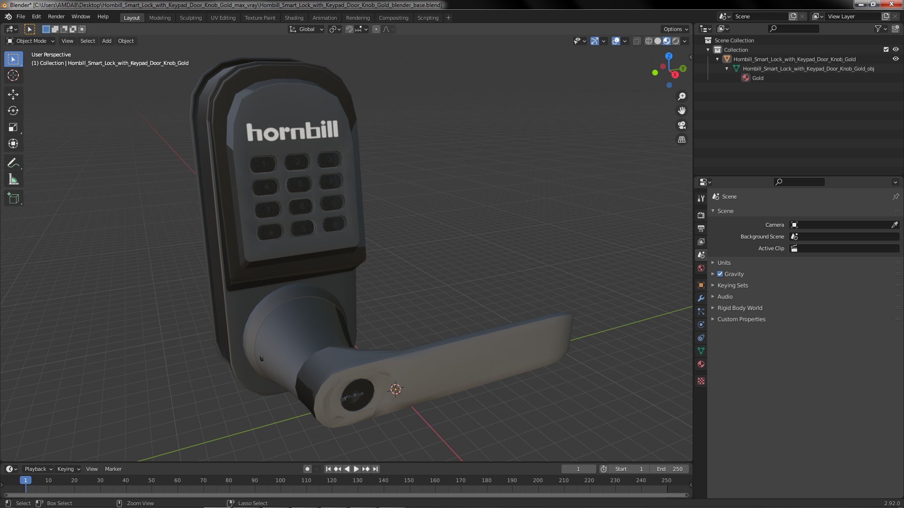Toggle proportional editing button
Viewport: 904px width, 508px height.
tap(376, 29)
